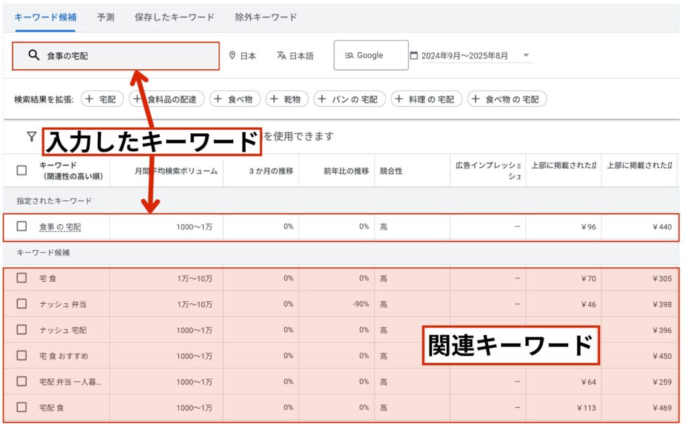Image resolution: width=686 pixels, height=425 pixels.
Task: Click the calendar icon beside the date range
Action: click(x=413, y=56)
